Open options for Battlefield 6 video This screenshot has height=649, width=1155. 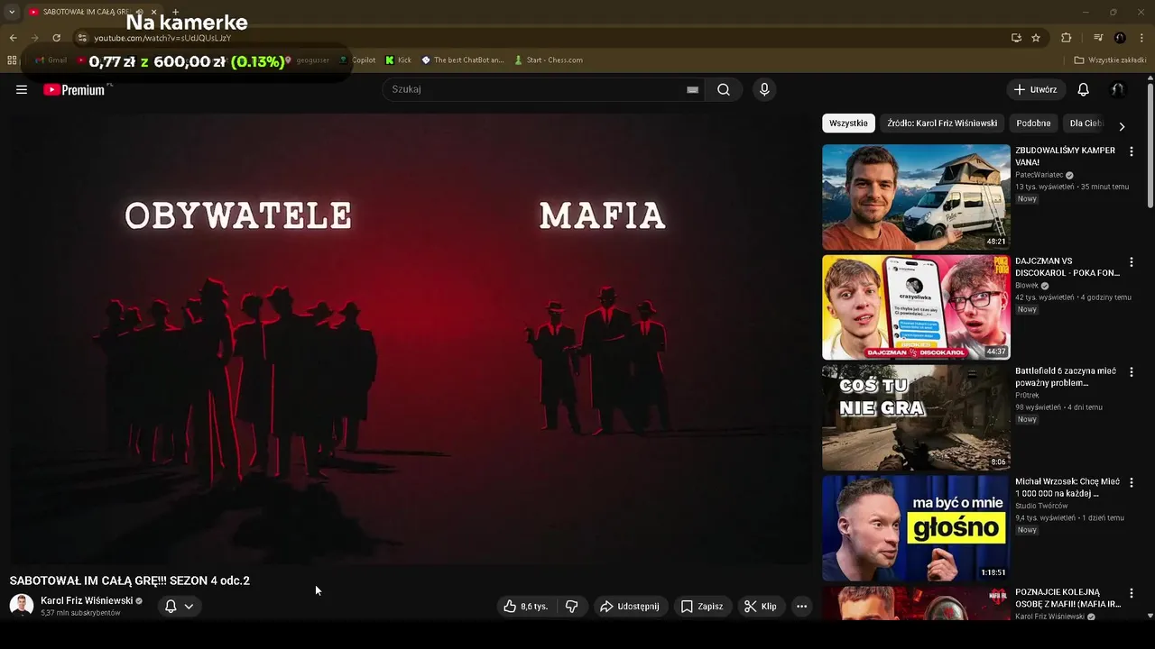pos(1131,372)
